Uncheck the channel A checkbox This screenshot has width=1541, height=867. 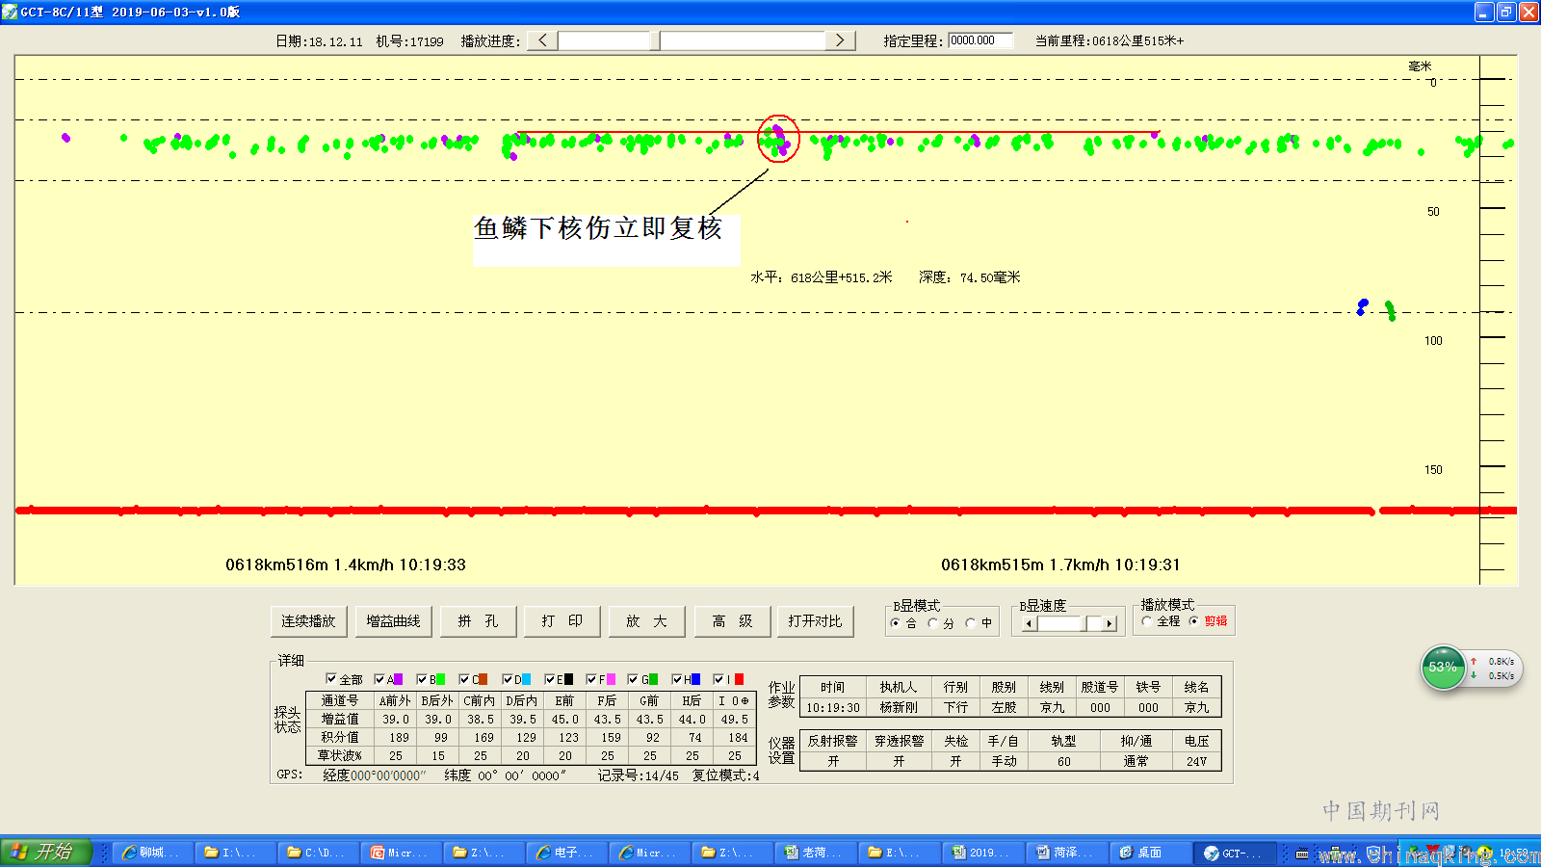pyautogui.click(x=380, y=679)
